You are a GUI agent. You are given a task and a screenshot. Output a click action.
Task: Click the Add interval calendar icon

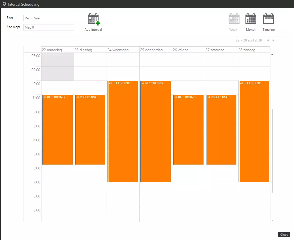[94, 19]
